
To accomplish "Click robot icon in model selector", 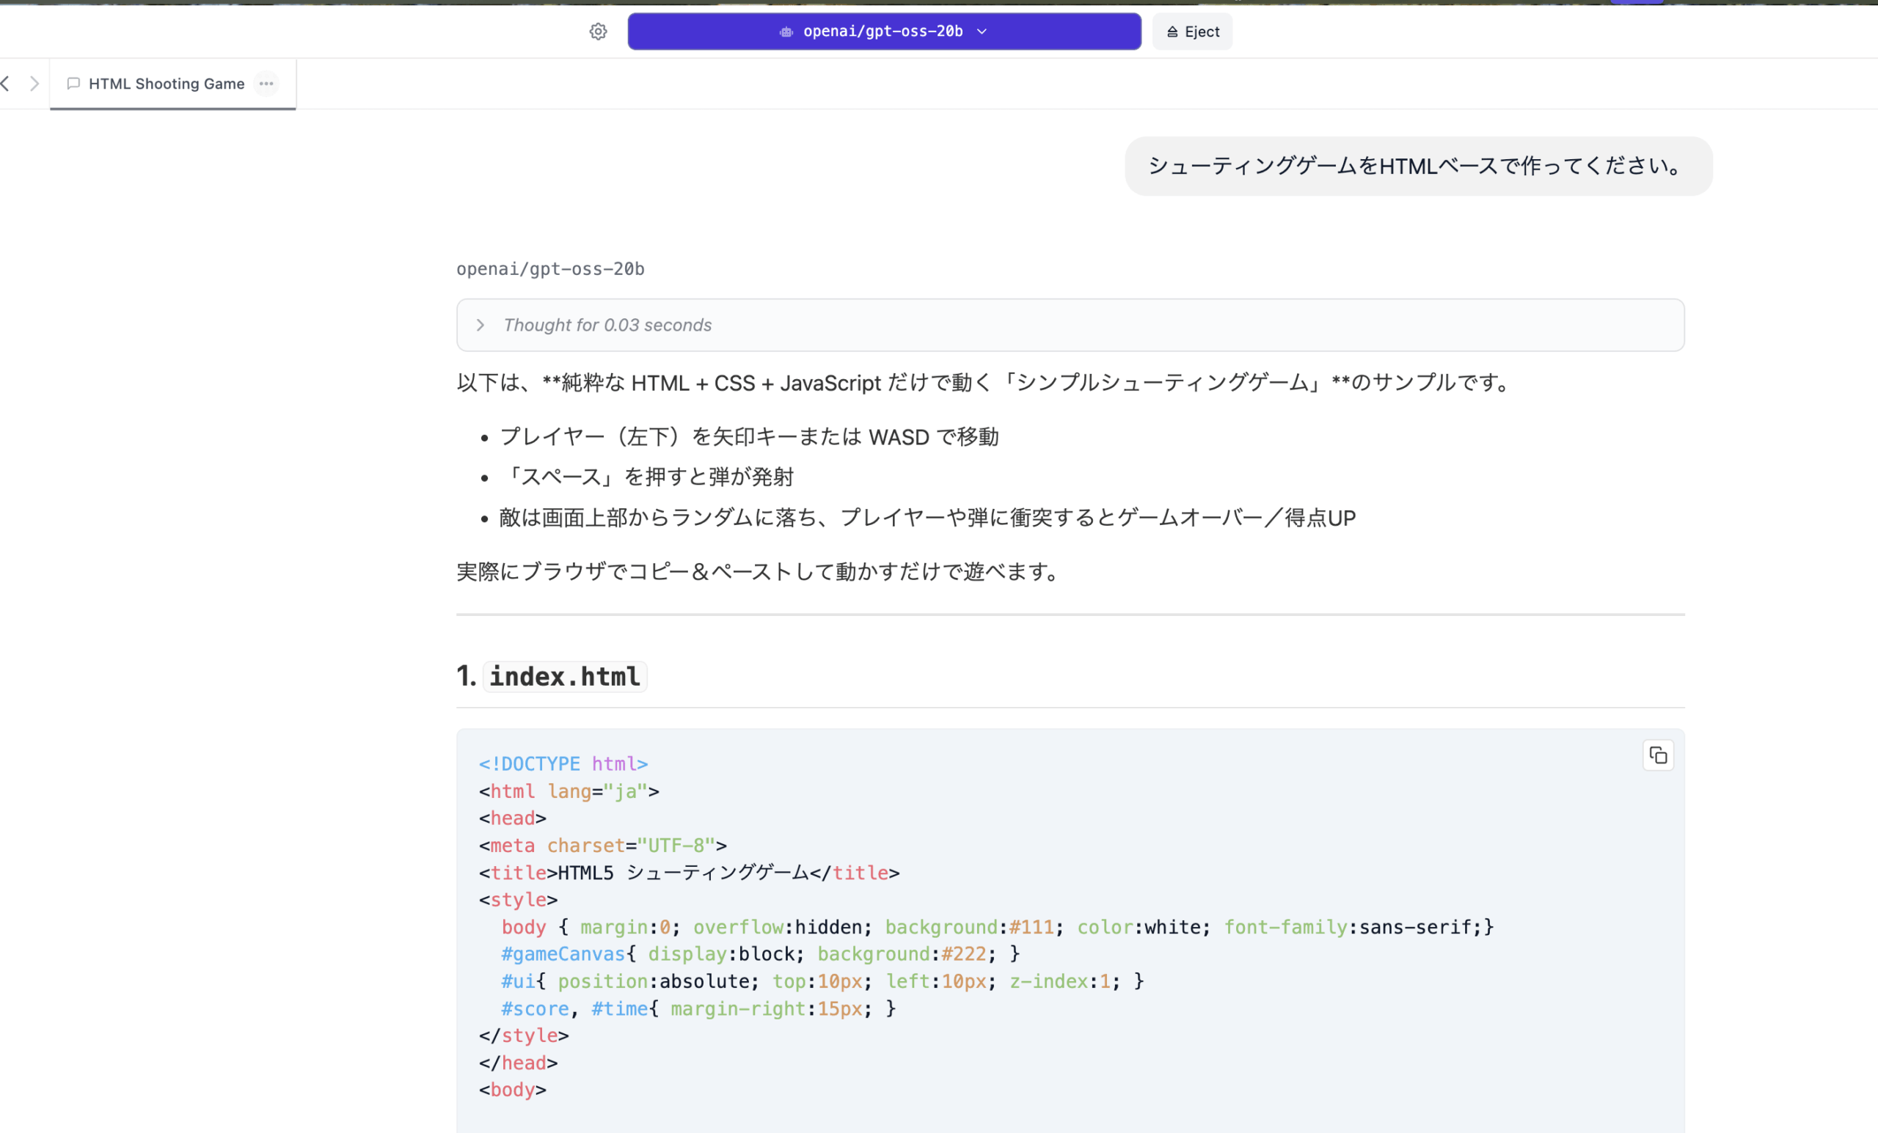I will tap(786, 32).
